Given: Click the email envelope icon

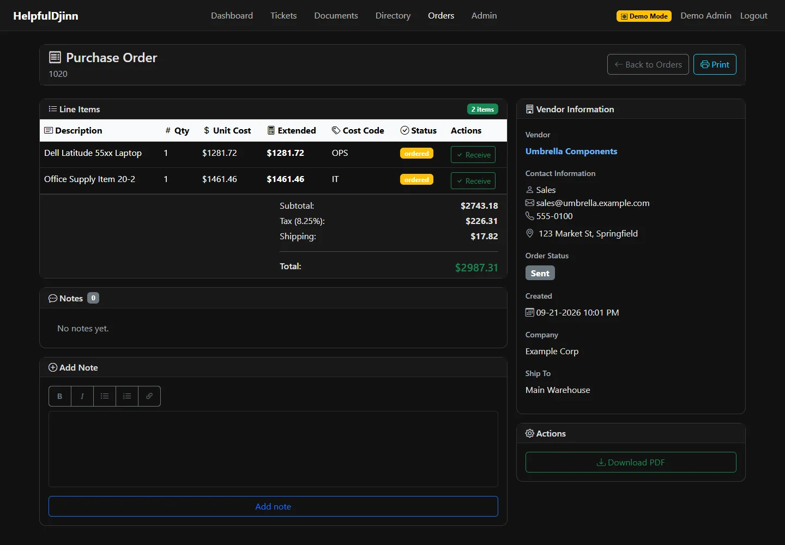Looking at the screenshot, I should [x=530, y=203].
